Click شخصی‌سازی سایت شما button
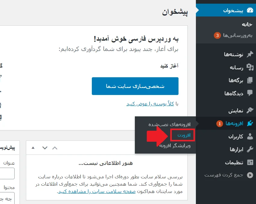 coord(135,86)
